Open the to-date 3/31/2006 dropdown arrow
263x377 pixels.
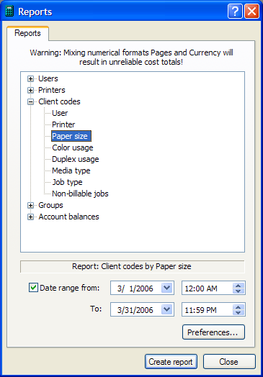167,309
